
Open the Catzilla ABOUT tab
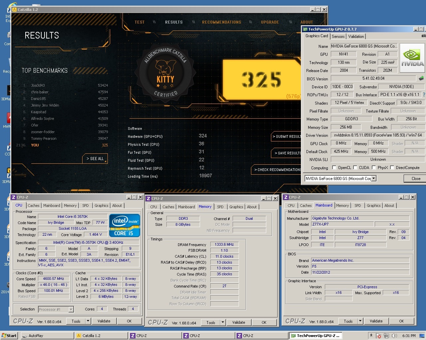pos(307,22)
